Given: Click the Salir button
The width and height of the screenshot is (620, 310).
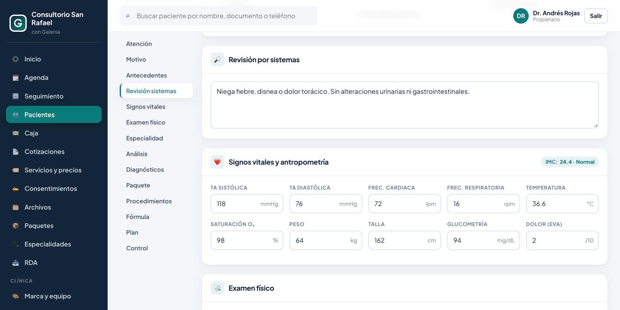Looking at the screenshot, I should [x=596, y=16].
